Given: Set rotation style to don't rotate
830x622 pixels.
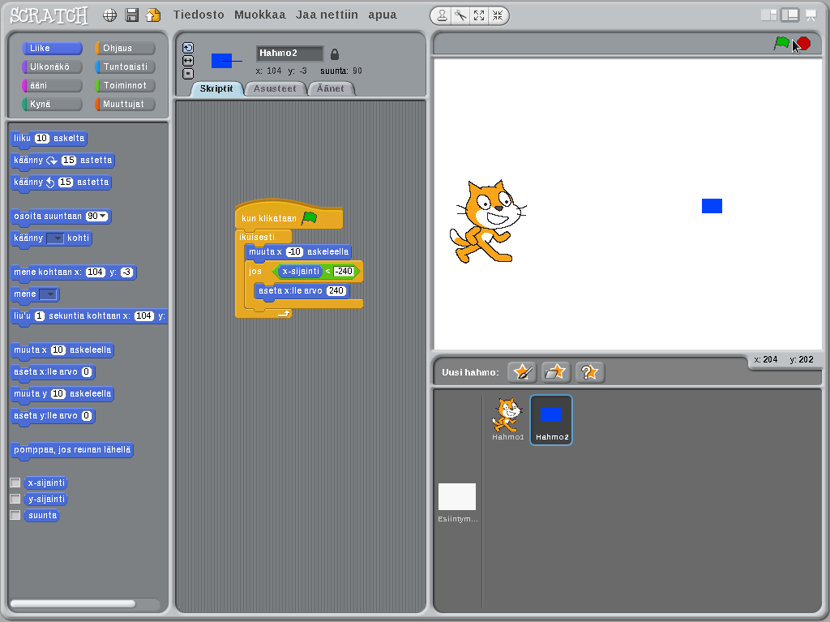Looking at the screenshot, I should coord(188,74).
